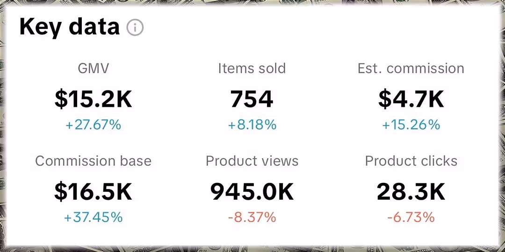Screen dimensions: 505x252
Task: Select the +8.18% items sold change
Action: coord(252,125)
